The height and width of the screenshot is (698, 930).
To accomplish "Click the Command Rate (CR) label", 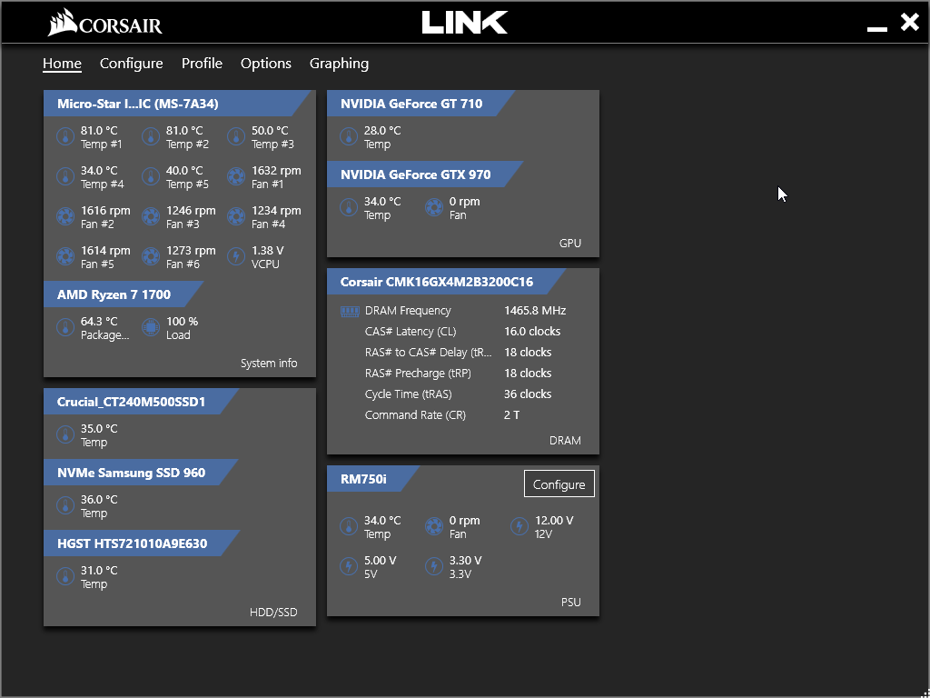I will [415, 414].
